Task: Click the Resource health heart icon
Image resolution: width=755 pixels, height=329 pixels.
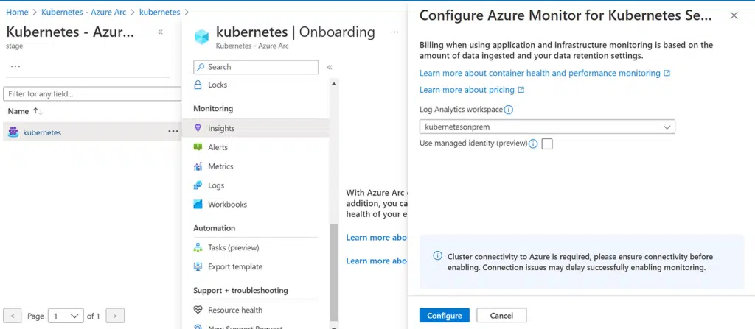Action: pyautogui.click(x=198, y=311)
